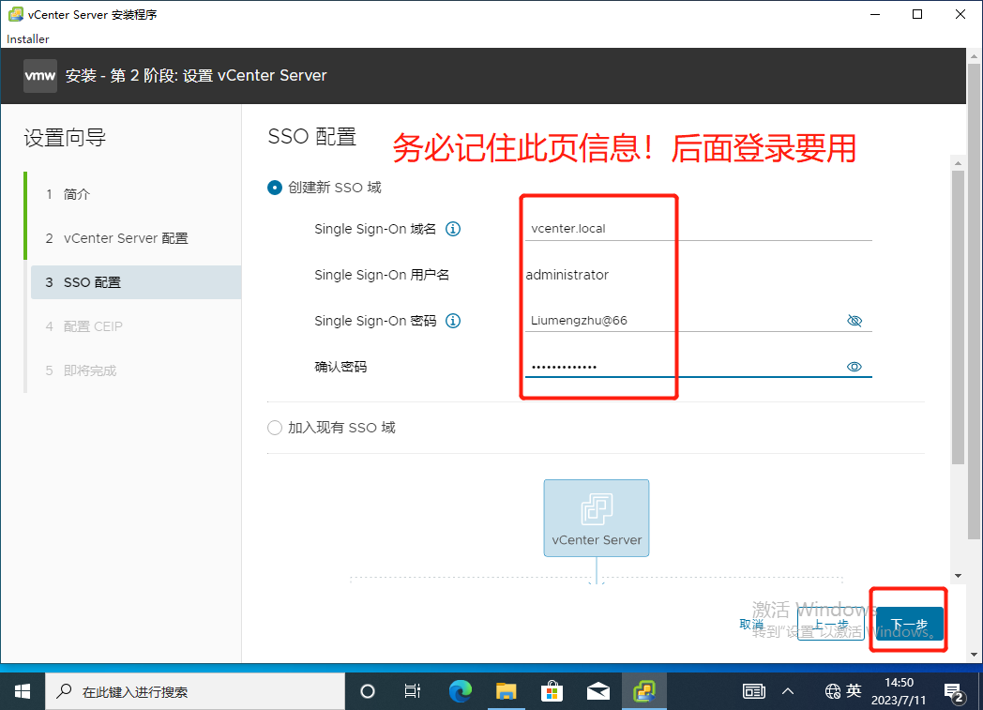Click the inner scrollbar up arrow
Viewport: 983px width, 710px height.
tap(958, 163)
